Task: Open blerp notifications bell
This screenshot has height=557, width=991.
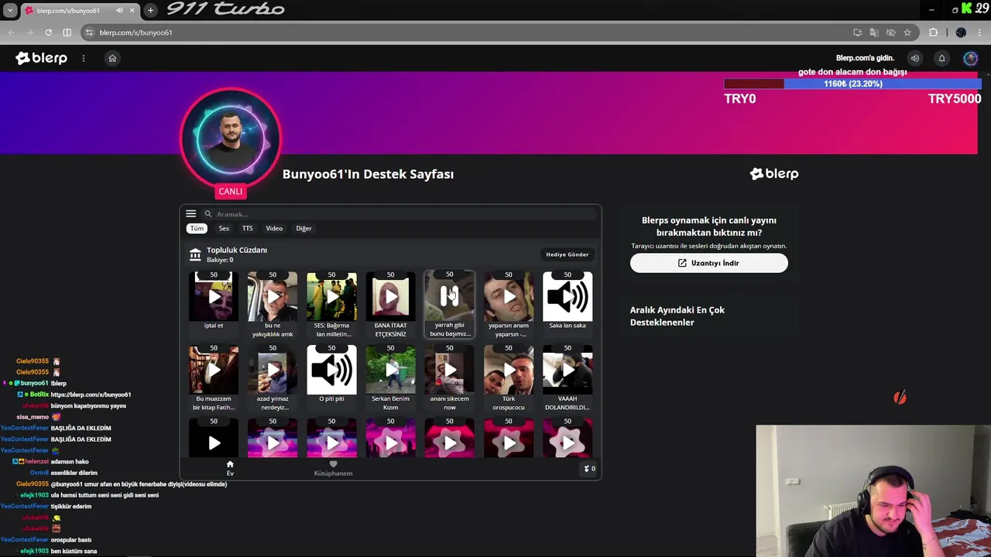Action: [941, 58]
